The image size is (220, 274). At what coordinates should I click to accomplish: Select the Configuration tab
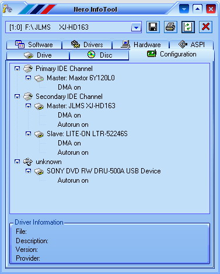172,54
